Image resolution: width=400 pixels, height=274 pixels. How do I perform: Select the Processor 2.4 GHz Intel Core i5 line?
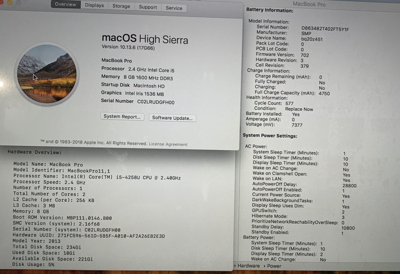point(138,69)
